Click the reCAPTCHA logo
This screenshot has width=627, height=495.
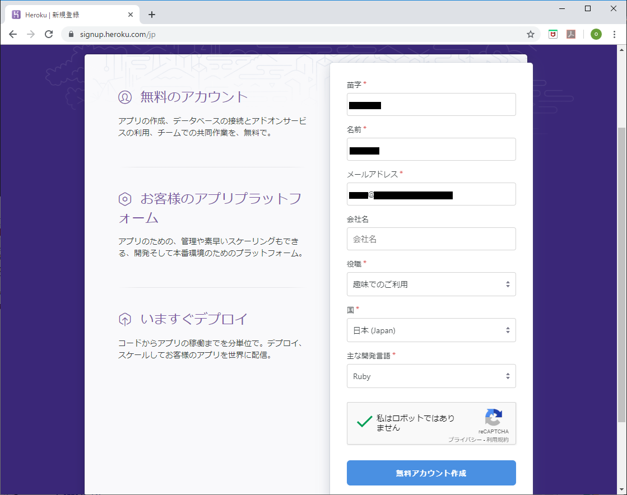pyautogui.click(x=494, y=418)
